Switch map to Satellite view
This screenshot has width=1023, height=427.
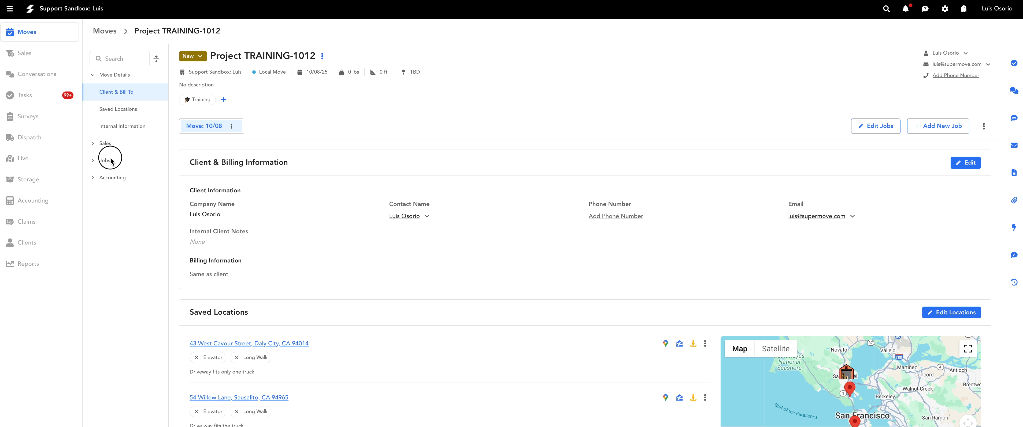[775, 349]
